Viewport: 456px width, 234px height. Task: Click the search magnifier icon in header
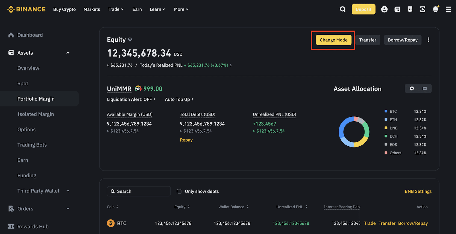pyautogui.click(x=343, y=9)
